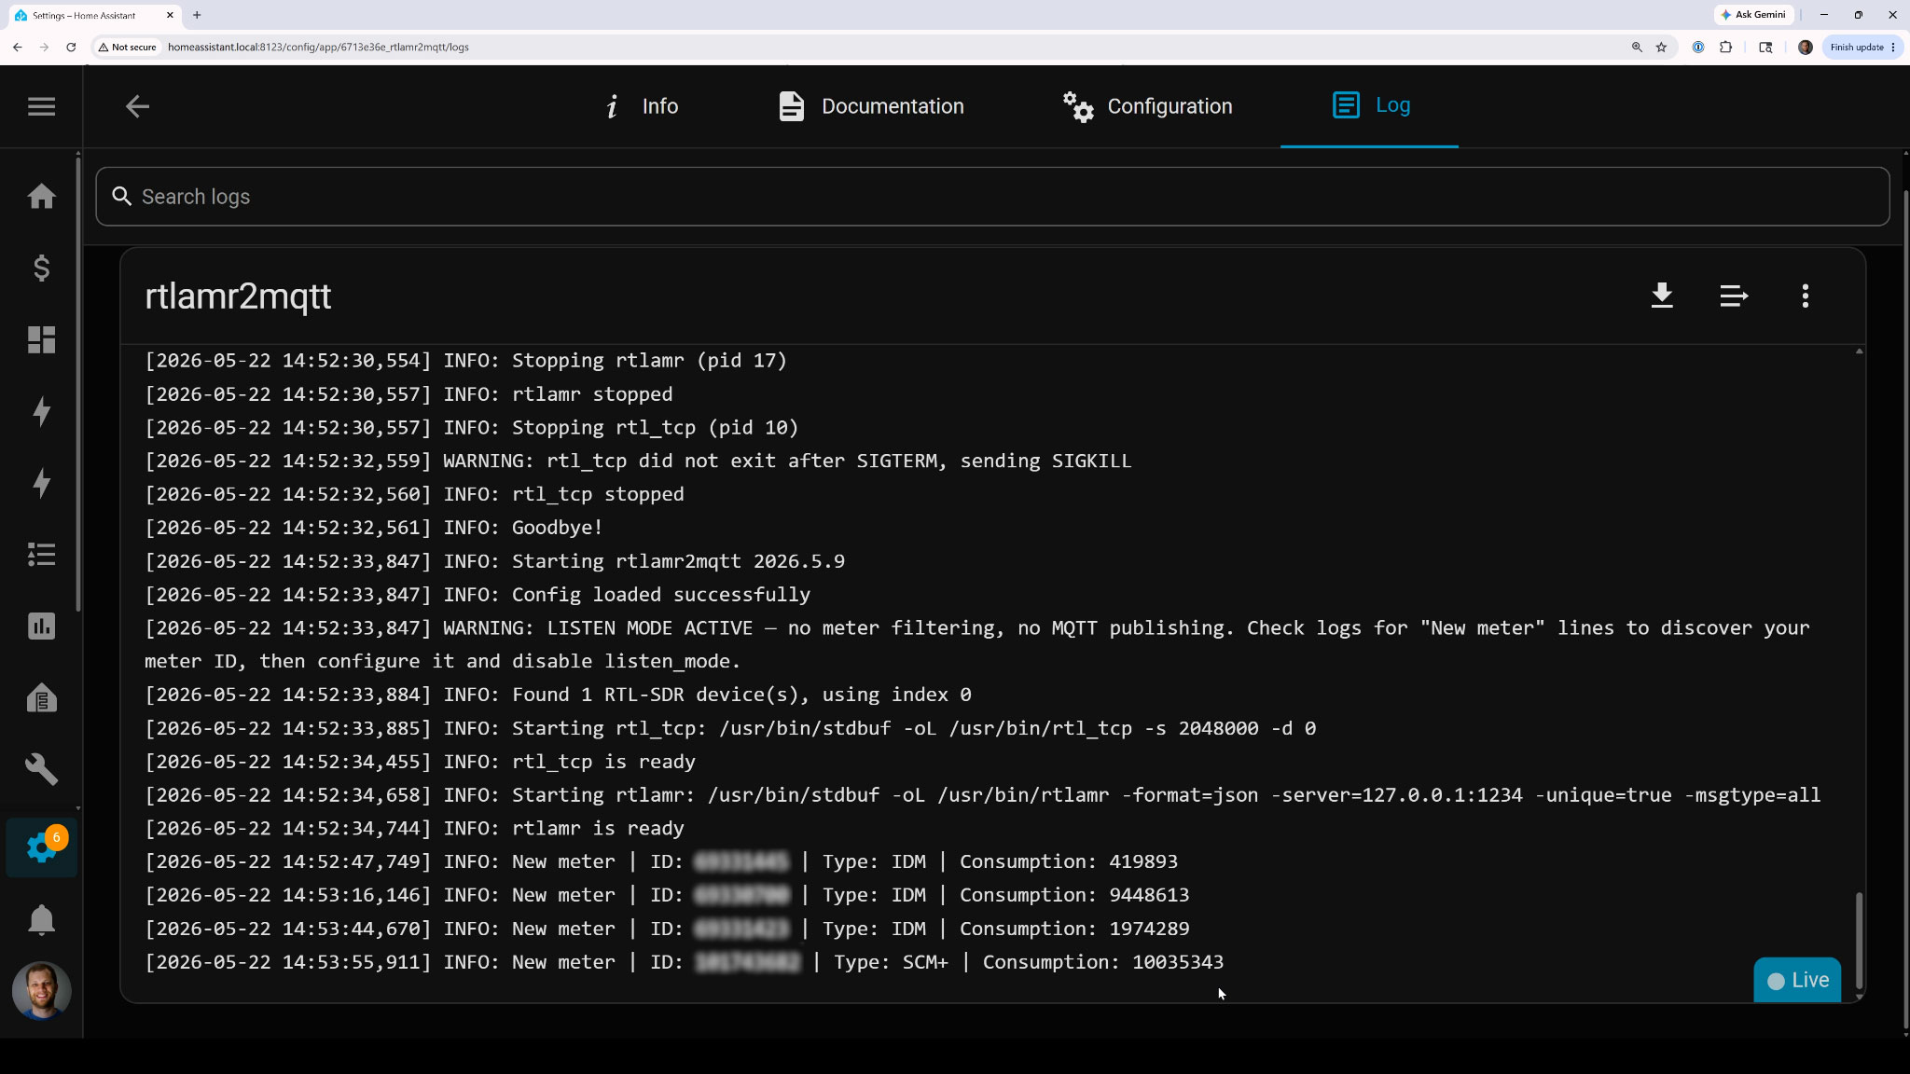
Task: Click the 'Goodbye!' log line
Action: pyautogui.click(x=373, y=528)
